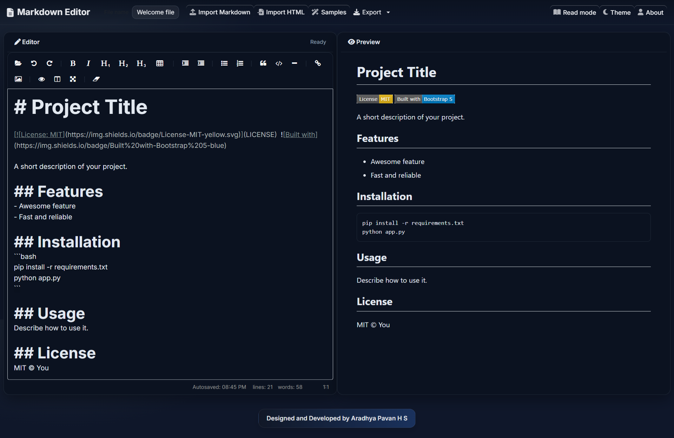This screenshot has height=438, width=674.
Task: Insert a horizontal rule
Action: 295,63
